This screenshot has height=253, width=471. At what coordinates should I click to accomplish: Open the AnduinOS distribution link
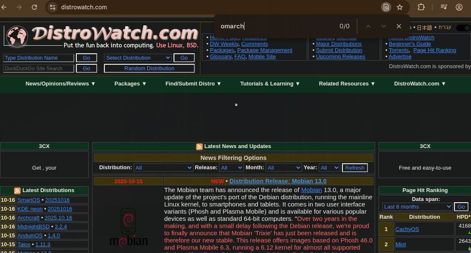(x=30, y=236)
